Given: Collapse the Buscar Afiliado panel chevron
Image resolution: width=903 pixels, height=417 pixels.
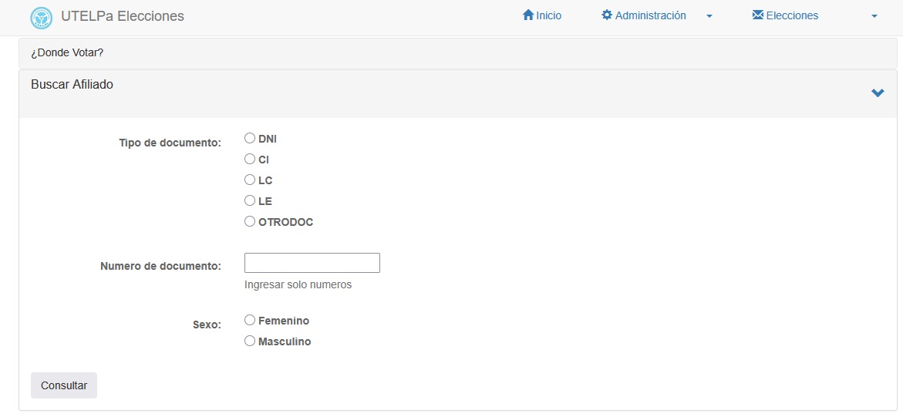Looking at the screenshot, I should [878, 93].
